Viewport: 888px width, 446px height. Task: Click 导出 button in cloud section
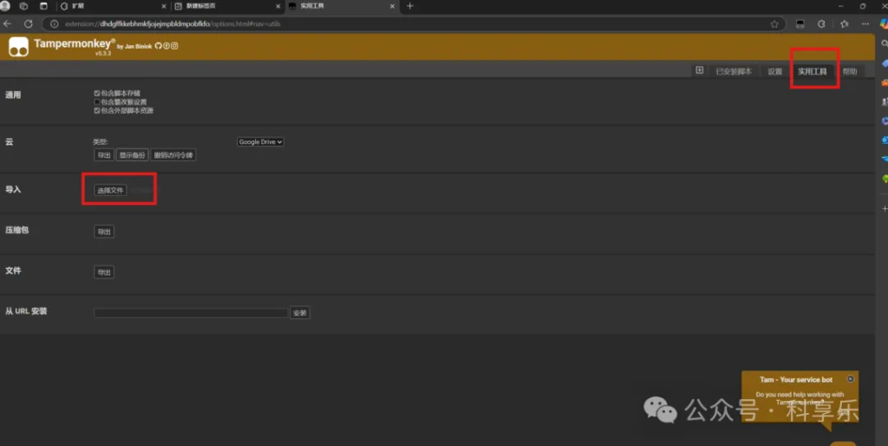point(104,154)
